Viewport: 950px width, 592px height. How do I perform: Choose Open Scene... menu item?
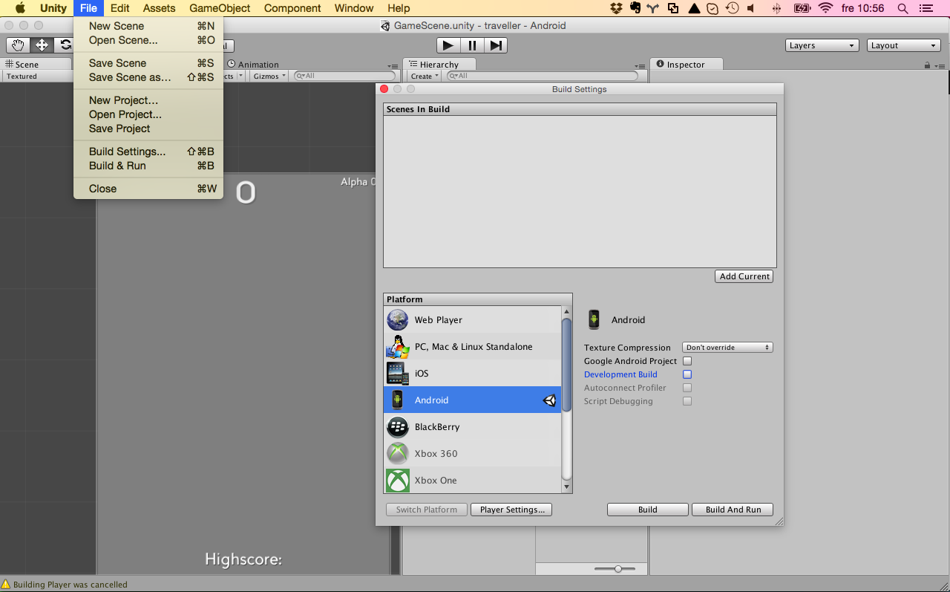coord(148,40)
